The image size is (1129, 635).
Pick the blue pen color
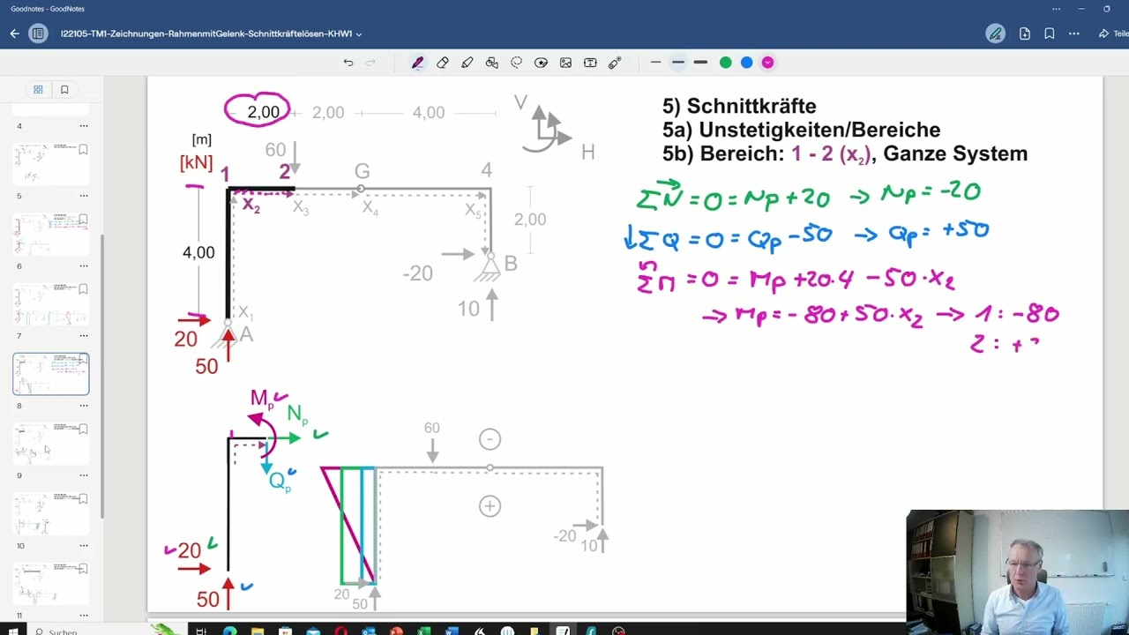click(746, 63)
